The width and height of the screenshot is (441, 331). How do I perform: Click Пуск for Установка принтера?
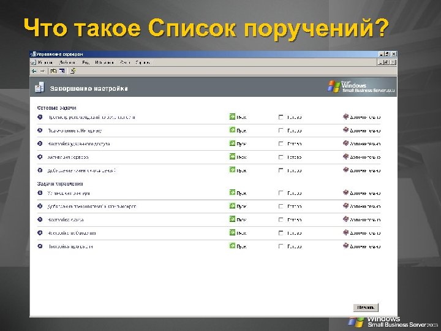pos(238,193)
